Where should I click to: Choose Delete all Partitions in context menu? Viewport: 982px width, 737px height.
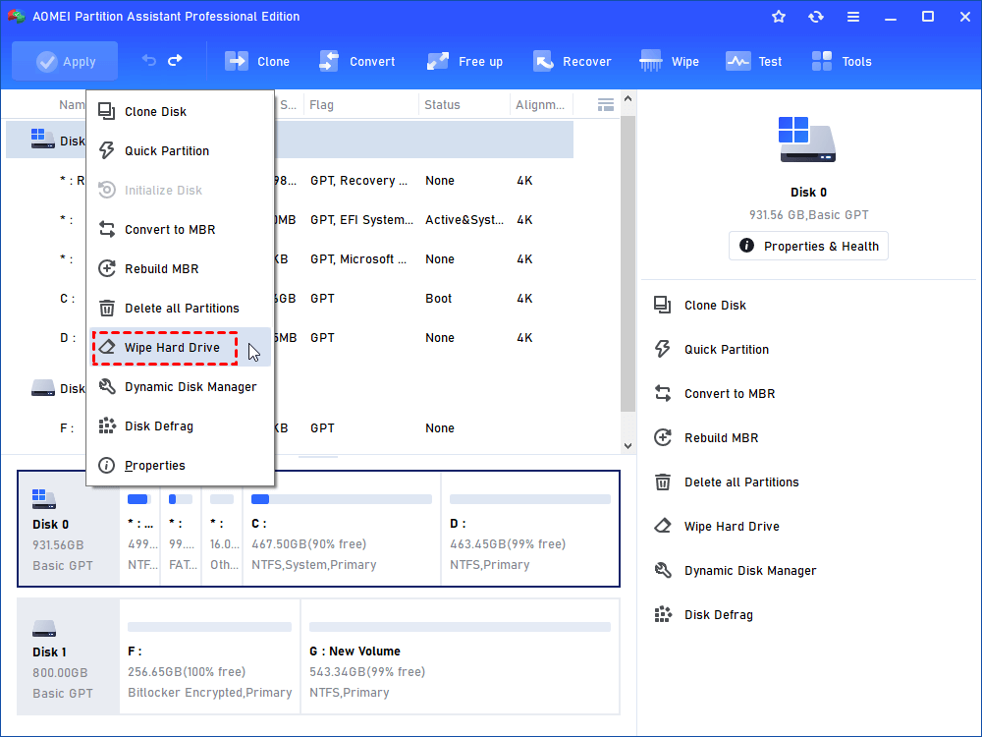181,309
